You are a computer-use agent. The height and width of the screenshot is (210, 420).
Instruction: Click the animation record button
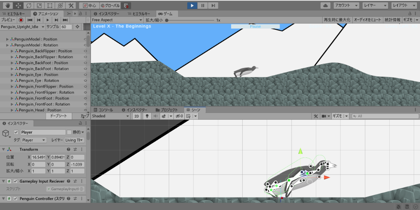(x=21, y=20)
